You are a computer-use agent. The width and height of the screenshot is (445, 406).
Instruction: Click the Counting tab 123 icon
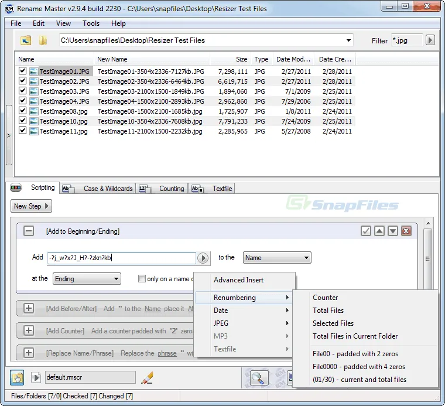coord(145,189)
